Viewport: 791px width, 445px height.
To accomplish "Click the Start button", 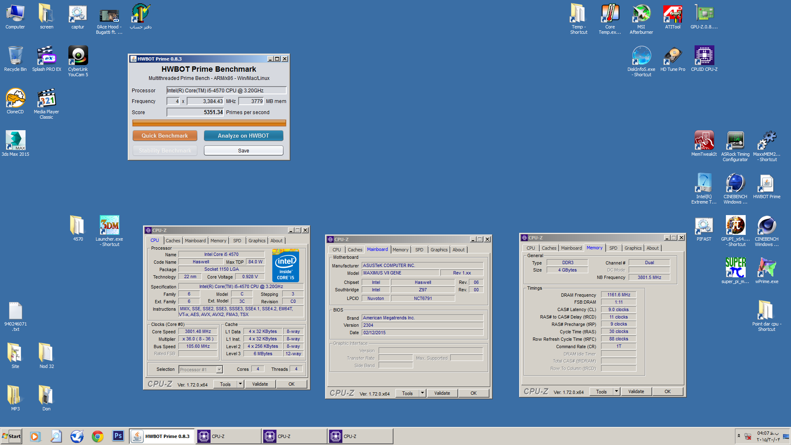I will coord(12,436).
